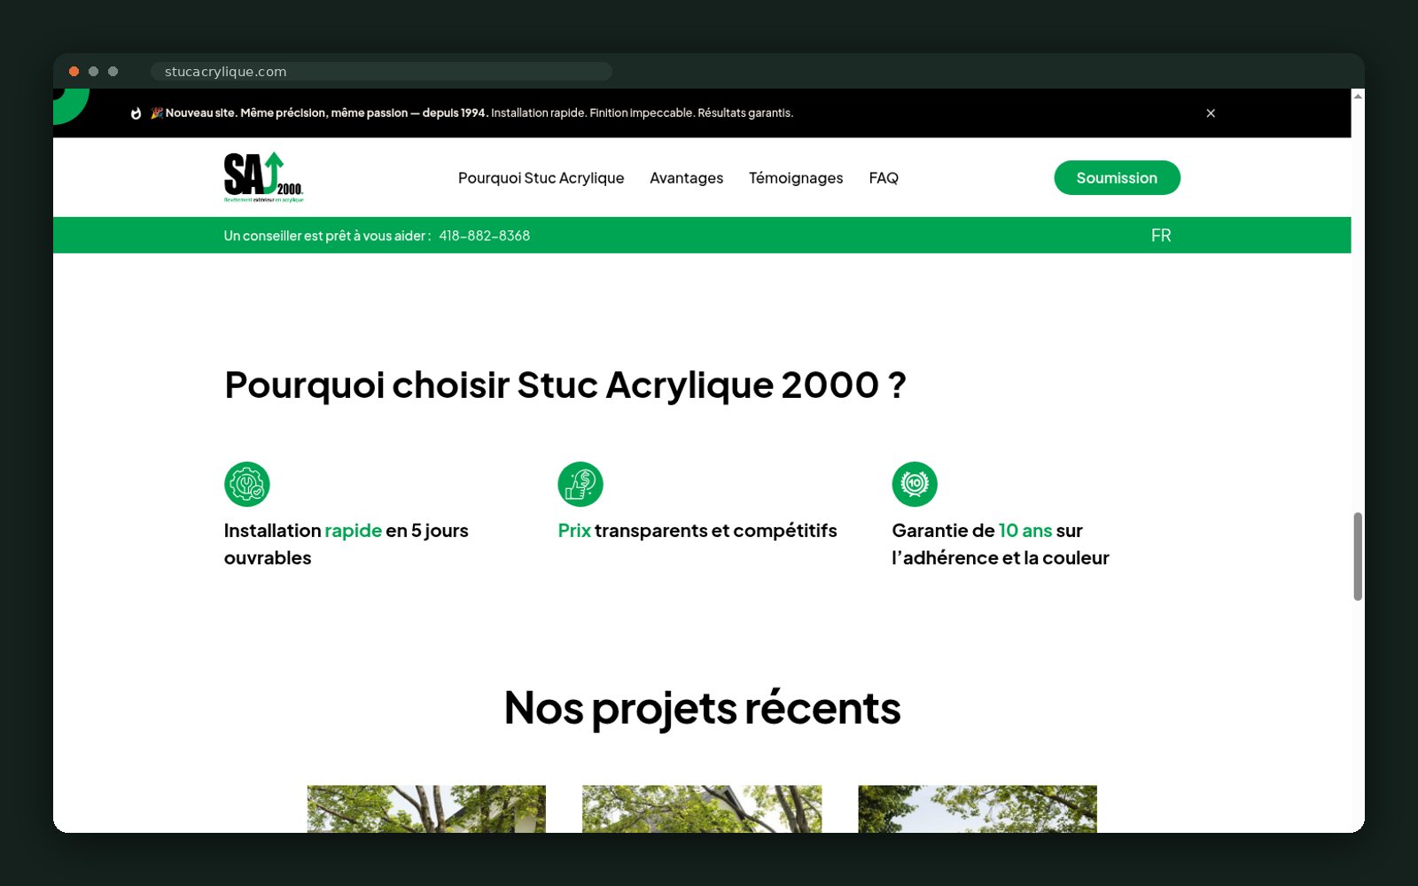Open the FAQ nav link

pos(884,178)
